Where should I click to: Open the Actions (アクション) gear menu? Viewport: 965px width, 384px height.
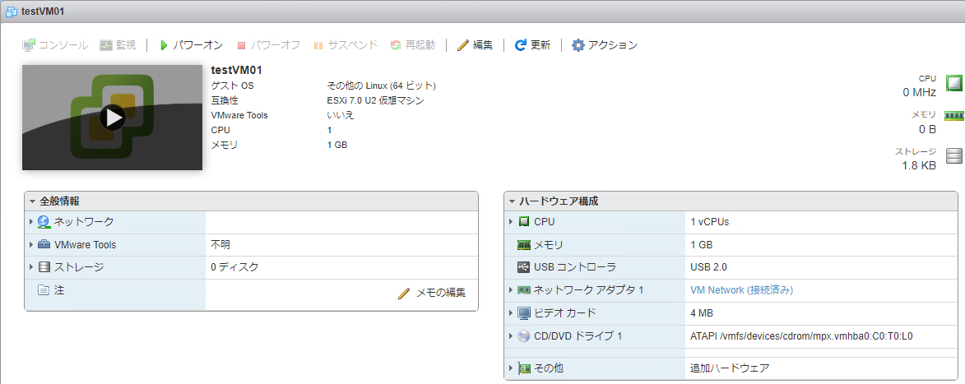coord(605,45)
